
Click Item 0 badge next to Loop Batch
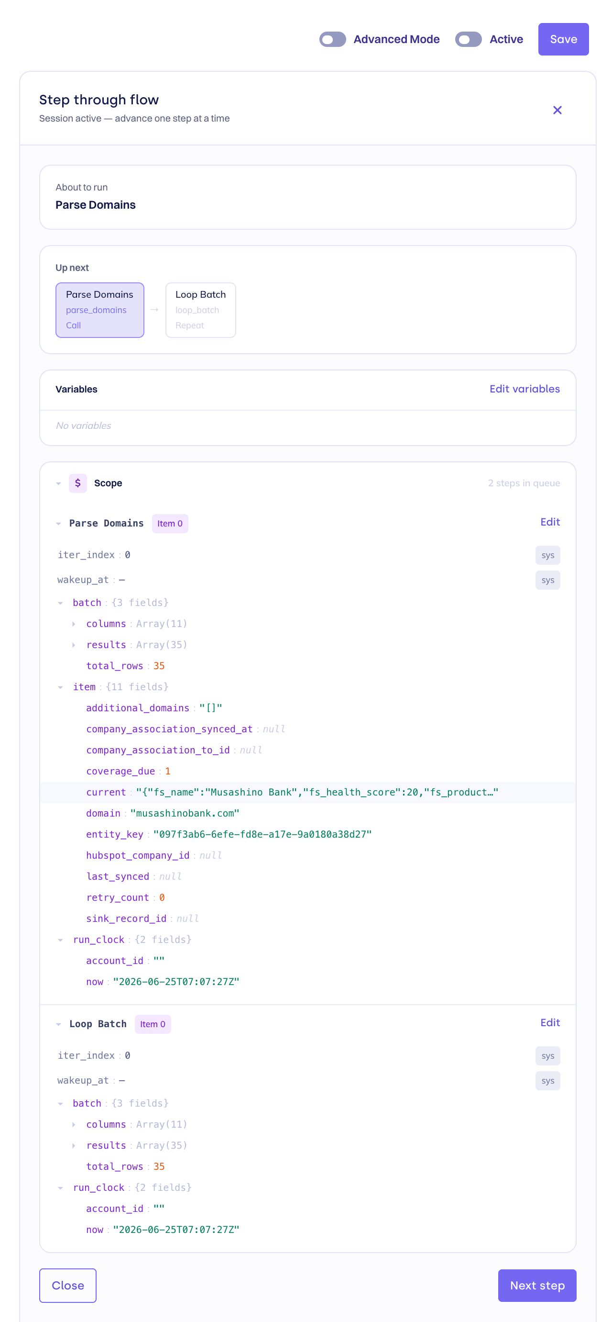152,1024
